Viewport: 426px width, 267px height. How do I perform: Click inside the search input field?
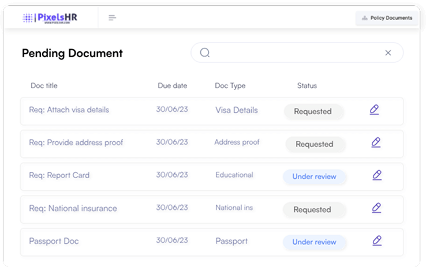click(294, 53)
